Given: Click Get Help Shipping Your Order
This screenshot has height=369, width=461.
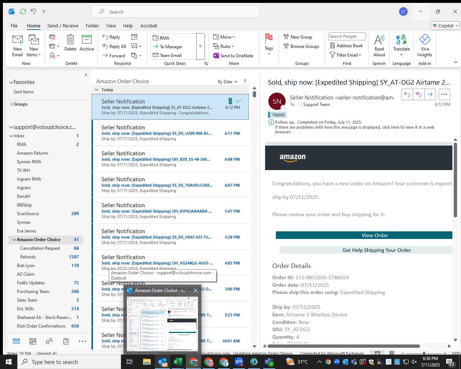Looking at the screenshot, I should (x=366, y=250).
